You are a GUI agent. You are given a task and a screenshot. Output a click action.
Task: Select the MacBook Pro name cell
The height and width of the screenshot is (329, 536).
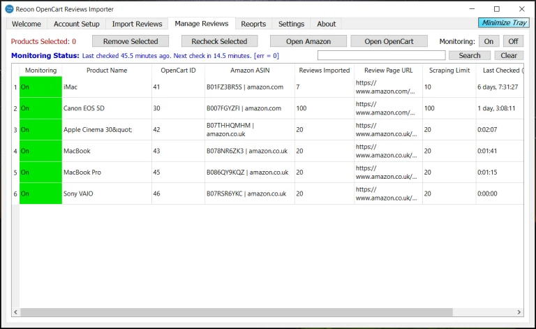pyautogui.click(x=107, y=173)
